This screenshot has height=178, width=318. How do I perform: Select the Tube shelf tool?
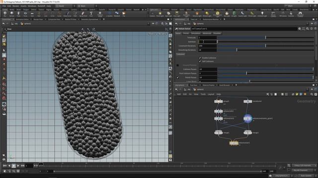click(x=18, y=14)
